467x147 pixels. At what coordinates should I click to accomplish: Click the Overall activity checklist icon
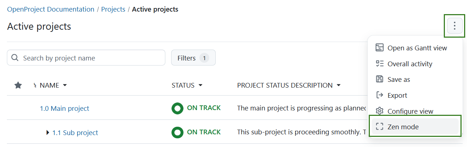[x=380, y=64]
